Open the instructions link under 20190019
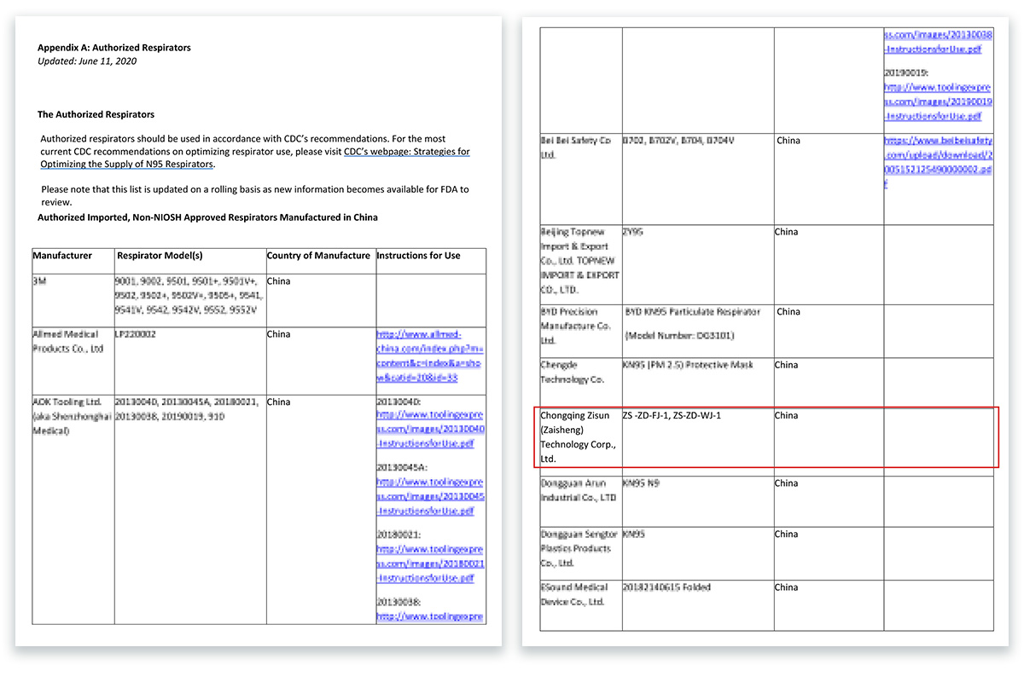This screenshot has height=682, width=1024. [x=938, y=101]
